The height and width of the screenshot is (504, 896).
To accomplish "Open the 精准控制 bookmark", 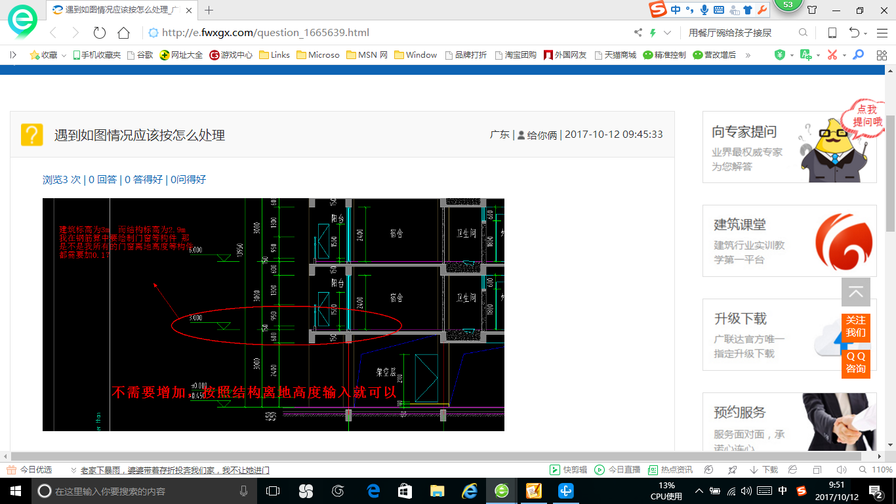I will coord(664,55).
